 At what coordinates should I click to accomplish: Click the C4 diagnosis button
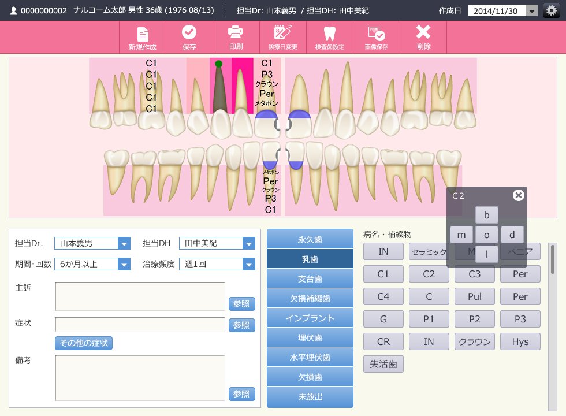click(383, 296)
